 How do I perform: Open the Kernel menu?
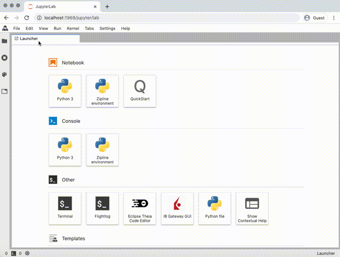72,29
